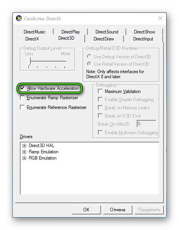Click the 'Less' slider label
The height and width of the screenshot is (230, 179).
(x=29, y=54)
